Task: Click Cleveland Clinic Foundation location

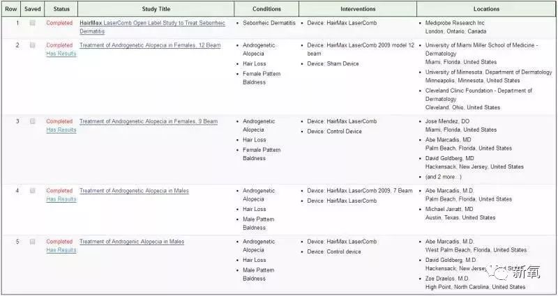Action: click(x=478, y=99)
